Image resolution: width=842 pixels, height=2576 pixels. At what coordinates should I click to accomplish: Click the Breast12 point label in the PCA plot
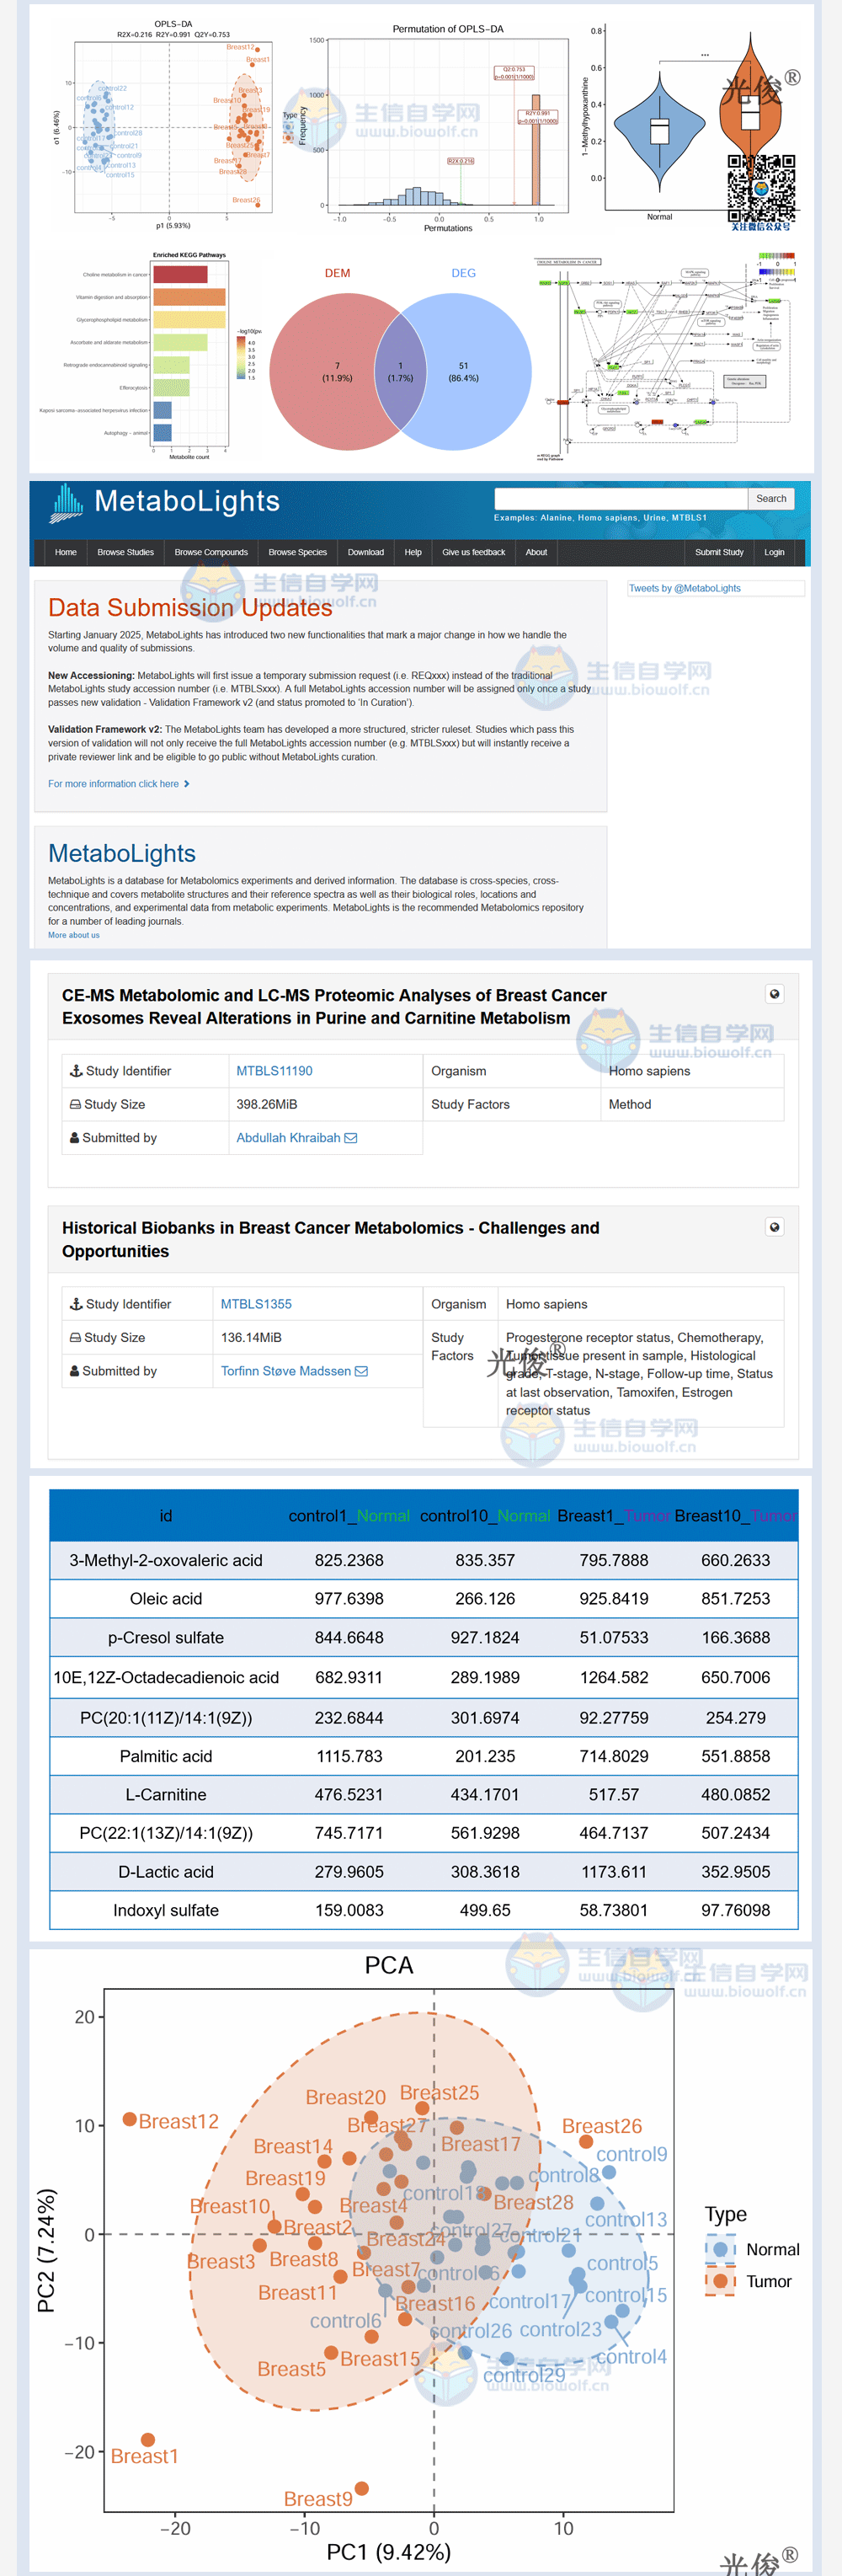pyautogui.click(x=178, y=2121)
